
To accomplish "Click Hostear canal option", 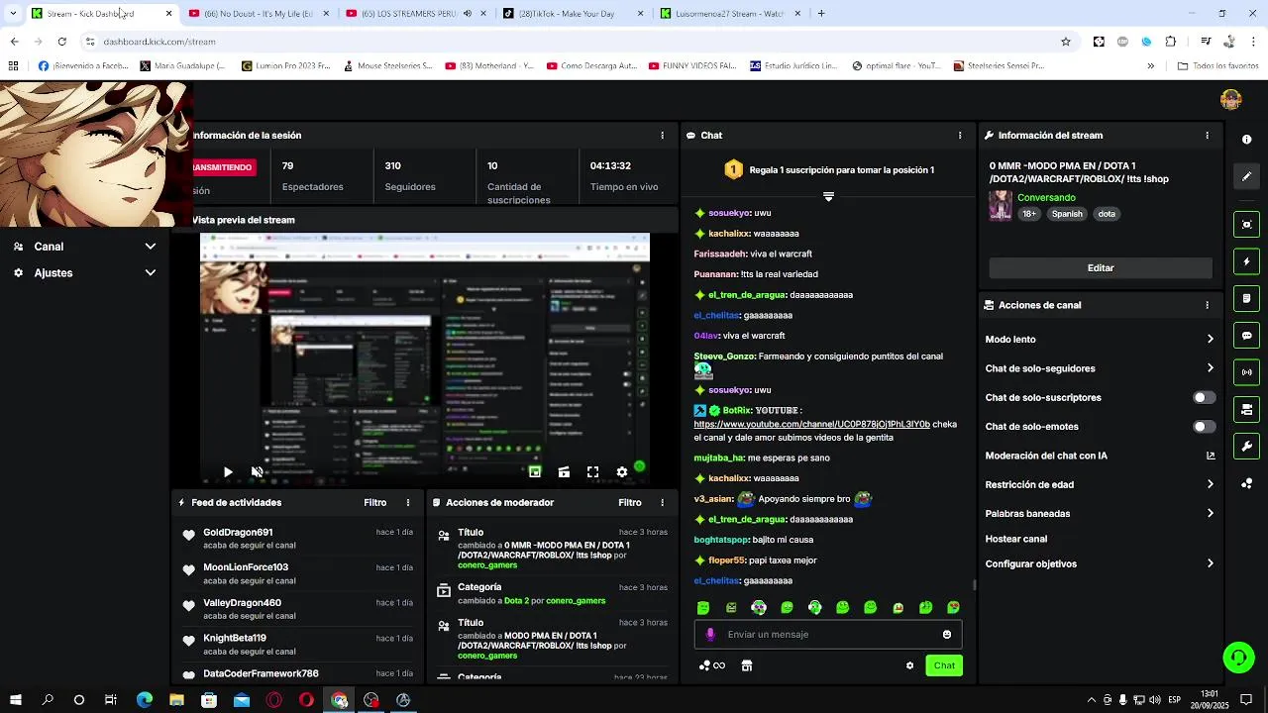I will [1016, 540].
